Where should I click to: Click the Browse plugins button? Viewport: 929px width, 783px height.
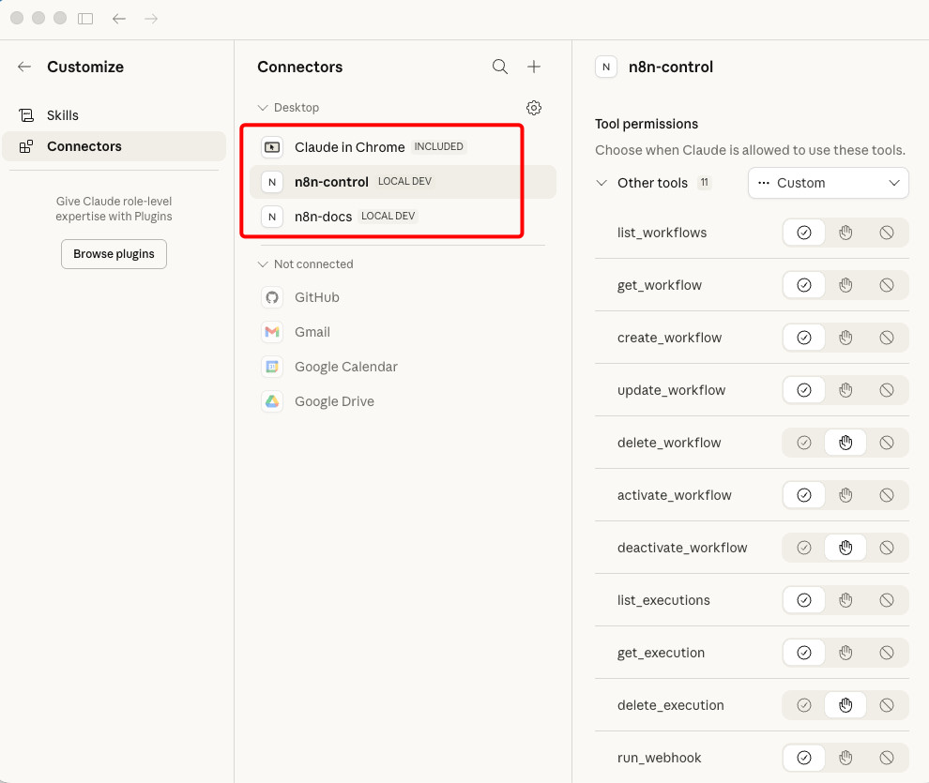pyautogui.click(x=114, y=254)
